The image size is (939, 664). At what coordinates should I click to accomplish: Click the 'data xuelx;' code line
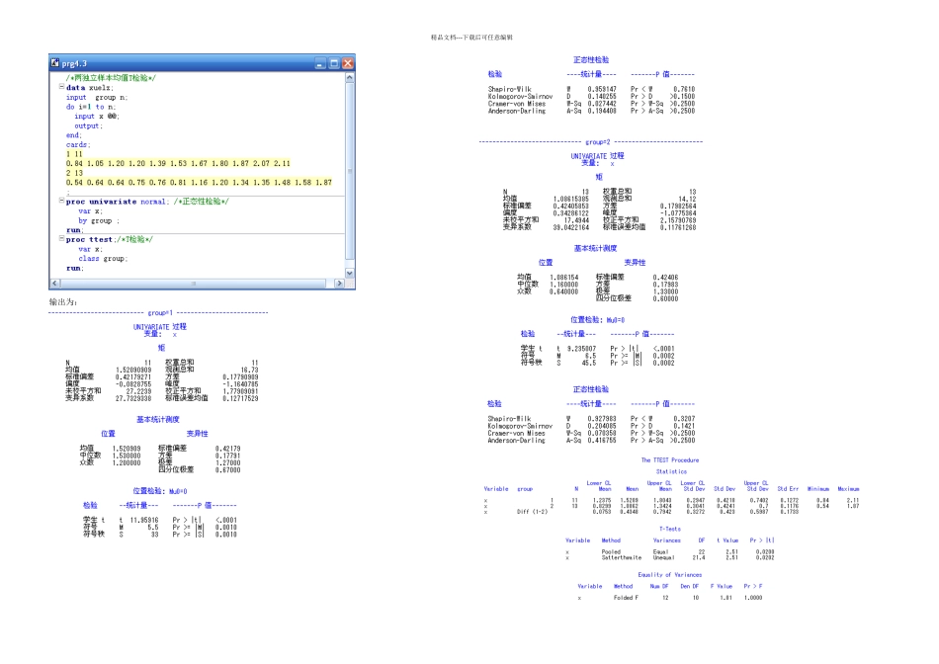coord(90,87)
